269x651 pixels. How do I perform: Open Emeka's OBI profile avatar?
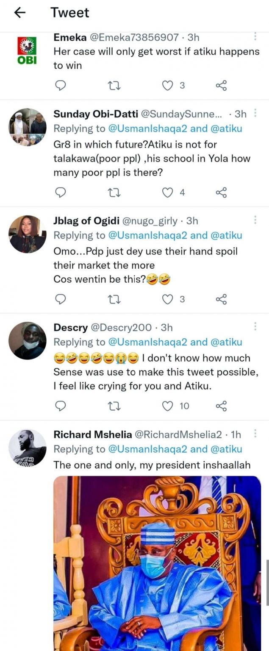click(x=27, y=50)
